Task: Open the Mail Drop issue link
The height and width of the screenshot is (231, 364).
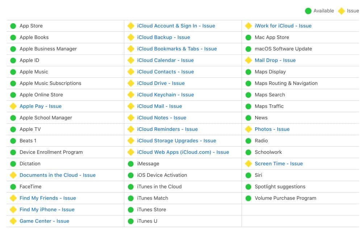Action: (275, 60)
